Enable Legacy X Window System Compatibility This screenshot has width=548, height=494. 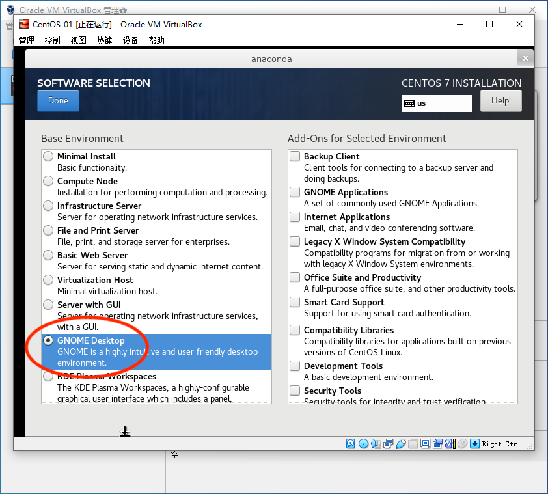tap(295, 241)
